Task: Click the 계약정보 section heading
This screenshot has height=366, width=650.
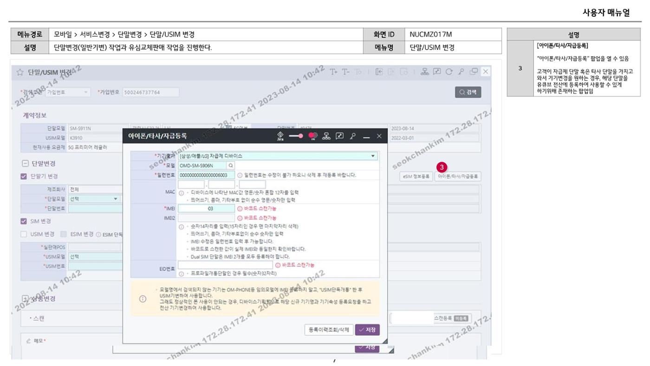Action: pyautogui.click(x=35, y=115)
